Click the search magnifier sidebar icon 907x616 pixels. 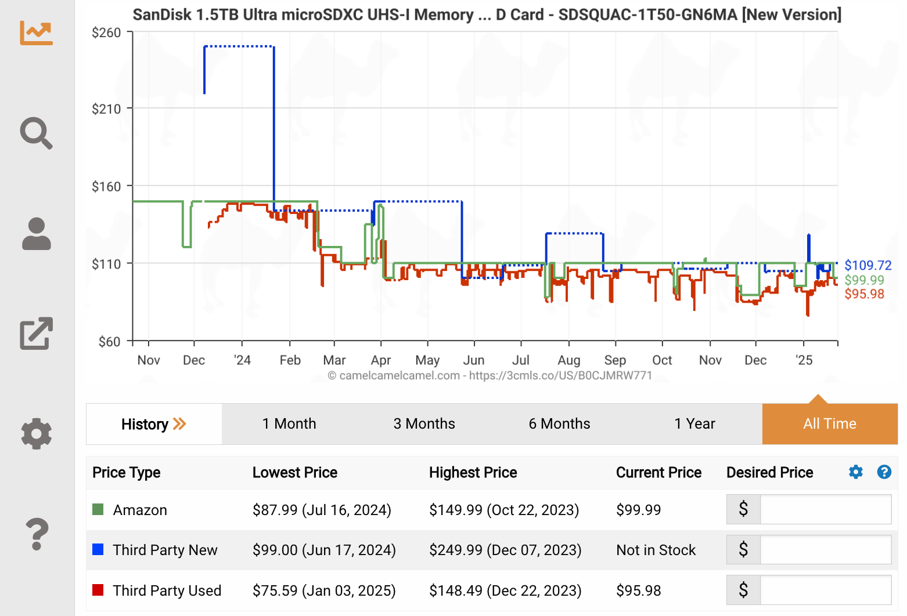coord(36,133)
